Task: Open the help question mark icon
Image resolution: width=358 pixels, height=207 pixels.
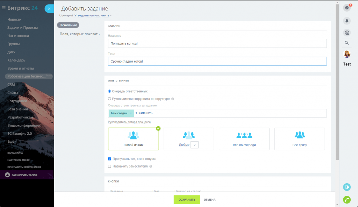Action: (347, 8)
